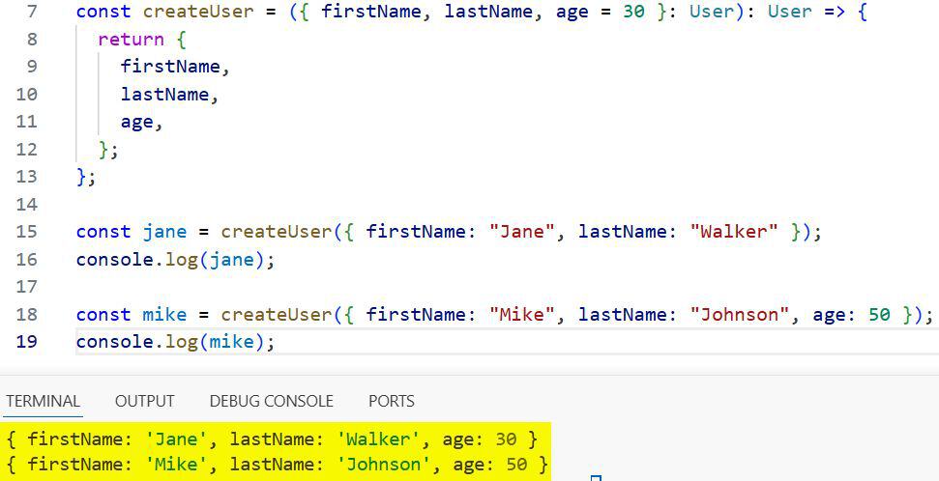Select the PORTS tab
The width and height of the screenshot is (939, 481).
[392, 401]
